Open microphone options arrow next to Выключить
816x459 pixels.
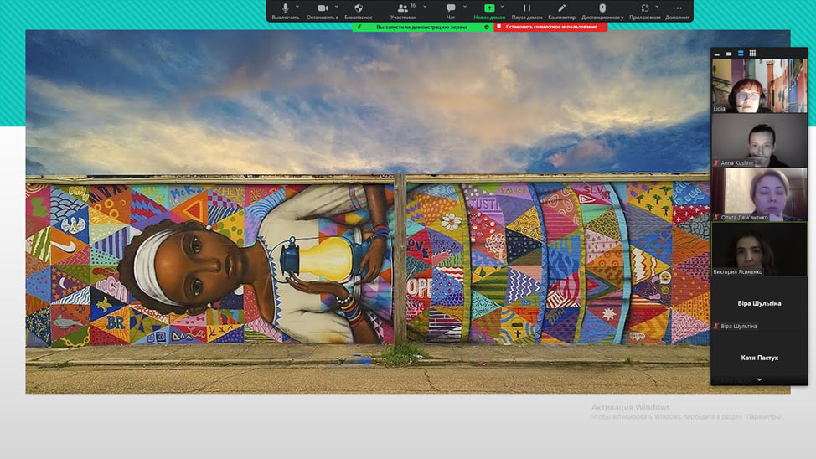297,7
